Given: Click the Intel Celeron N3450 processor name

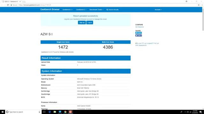Looking at the screenshot, I should point(84,106).
